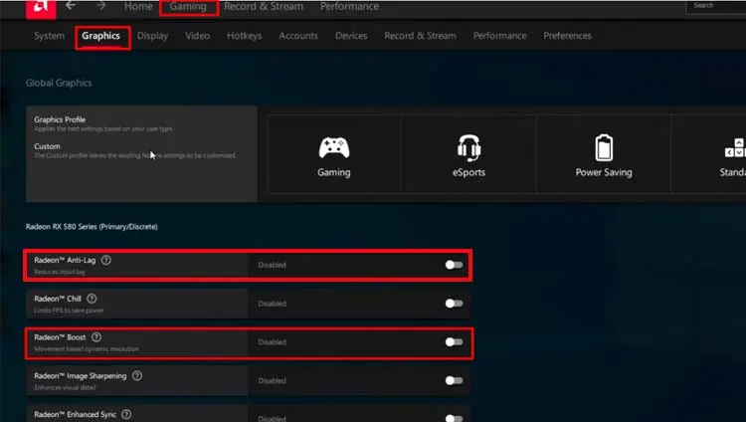
Task: Open help for Radeon Image Sharpening
Action: click(x=137, y=376)
